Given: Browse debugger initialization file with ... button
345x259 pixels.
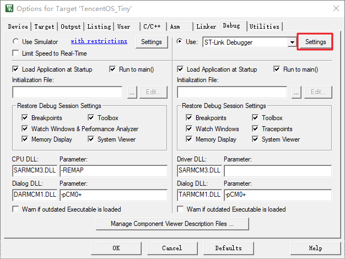Looking at the screenshot, I should (297, 92).
